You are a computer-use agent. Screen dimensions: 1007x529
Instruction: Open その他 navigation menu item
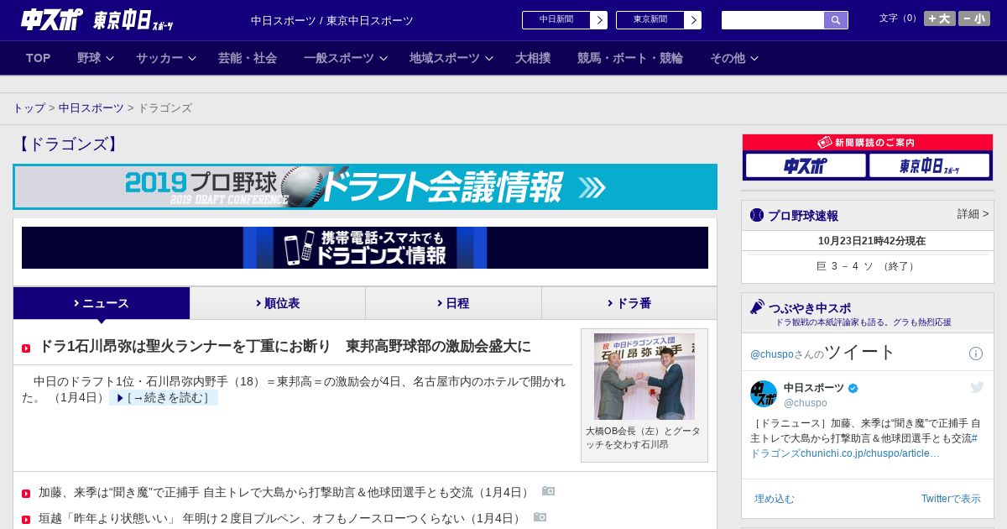coord(728,58)
